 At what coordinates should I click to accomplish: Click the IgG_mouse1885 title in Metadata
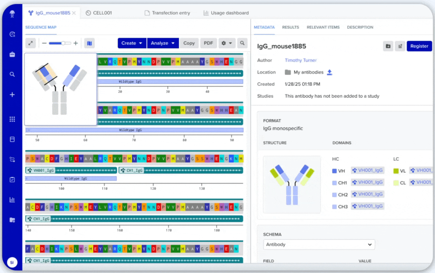point(282,46)
